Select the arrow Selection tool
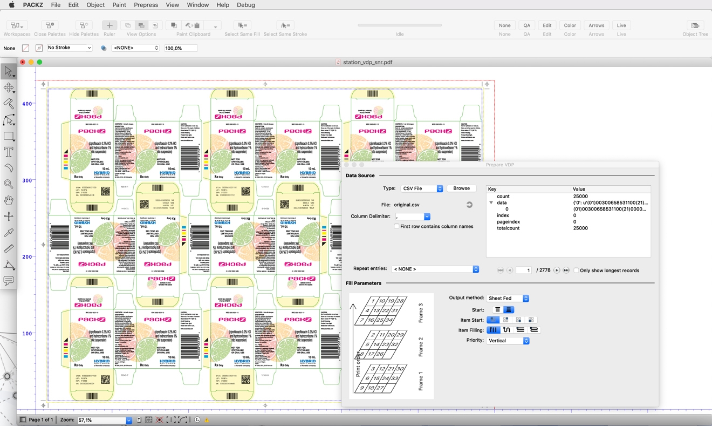Screen dimensions: 712x426 click(9, 71)
